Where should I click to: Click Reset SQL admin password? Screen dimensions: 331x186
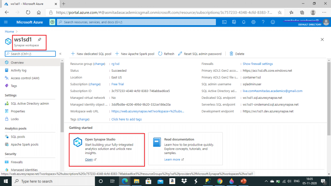point(200,54)
